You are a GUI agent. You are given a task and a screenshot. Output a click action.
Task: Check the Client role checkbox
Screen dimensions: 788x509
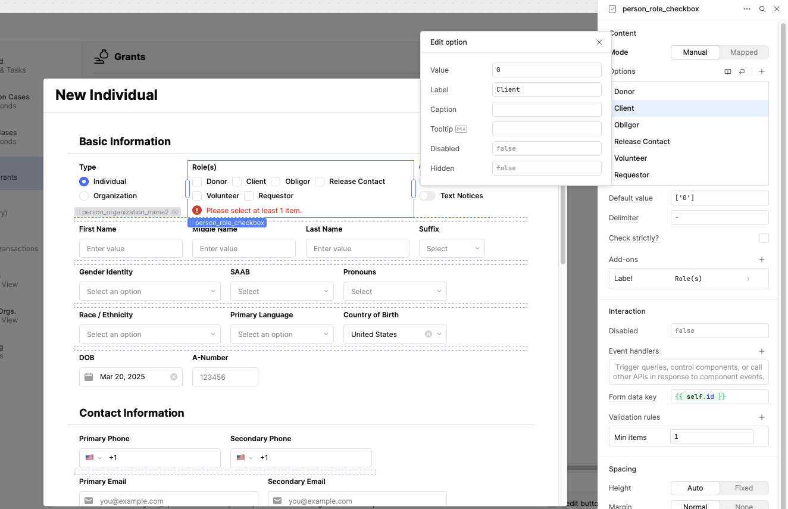click(x=237, y=182)
